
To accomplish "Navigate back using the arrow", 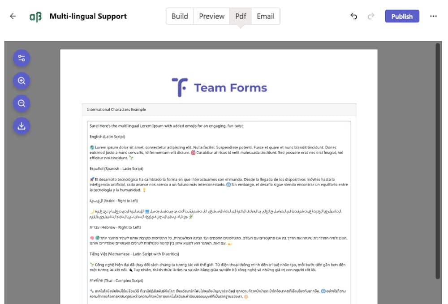I will [13, 16].
